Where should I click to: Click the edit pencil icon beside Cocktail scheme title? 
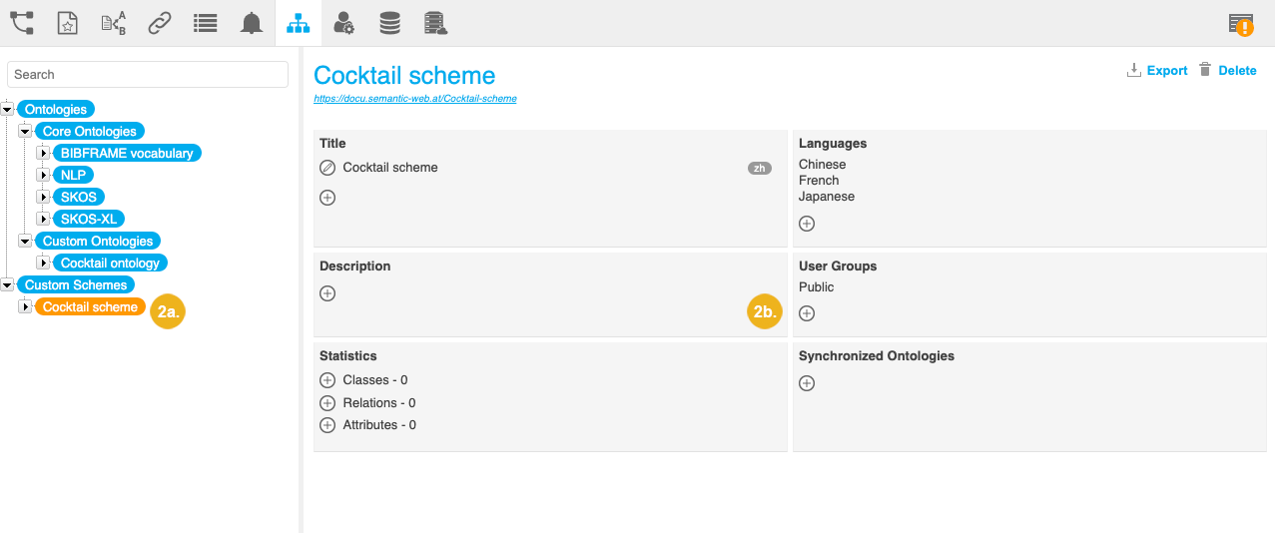tap(327, 168)
